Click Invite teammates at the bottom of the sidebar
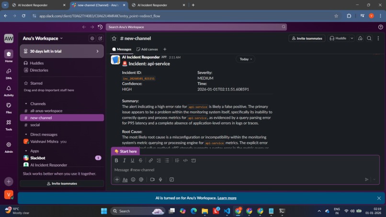The width and height of the screenshot is (386, 217). click(62, 183)
